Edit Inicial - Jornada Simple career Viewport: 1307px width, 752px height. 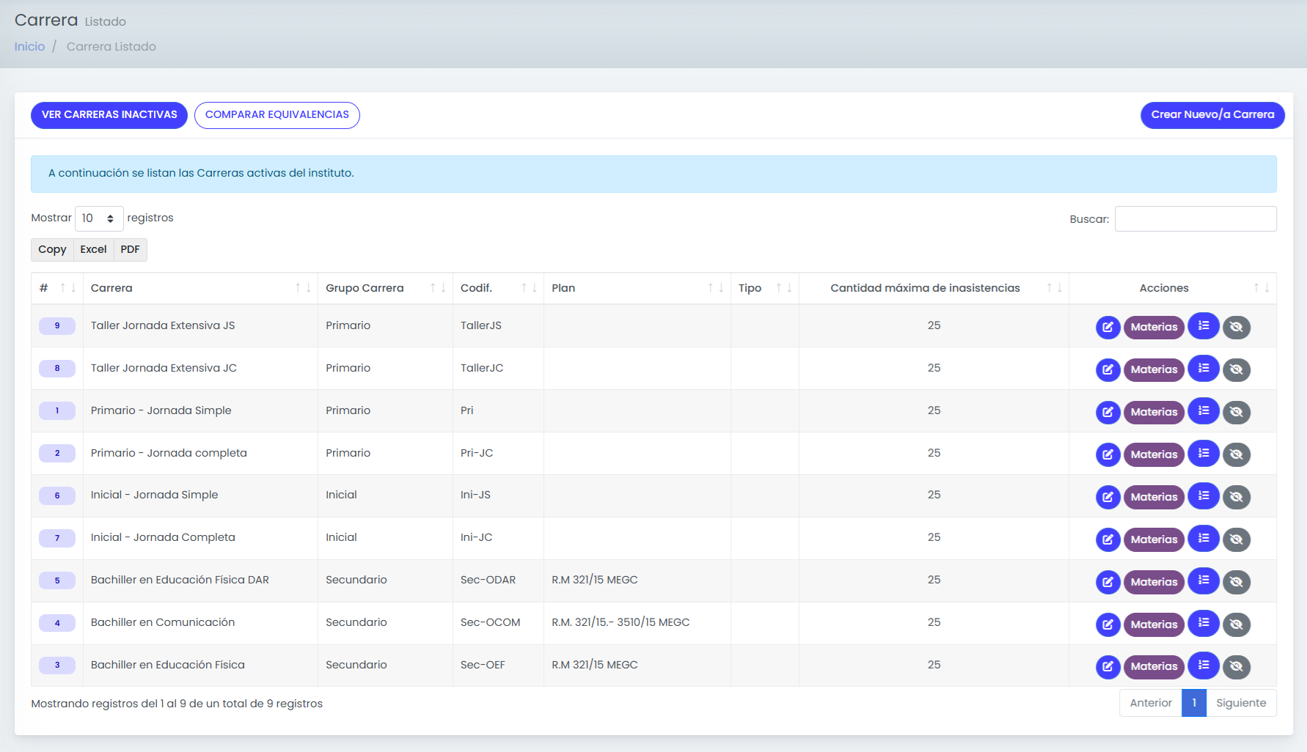click(1108, 497)
